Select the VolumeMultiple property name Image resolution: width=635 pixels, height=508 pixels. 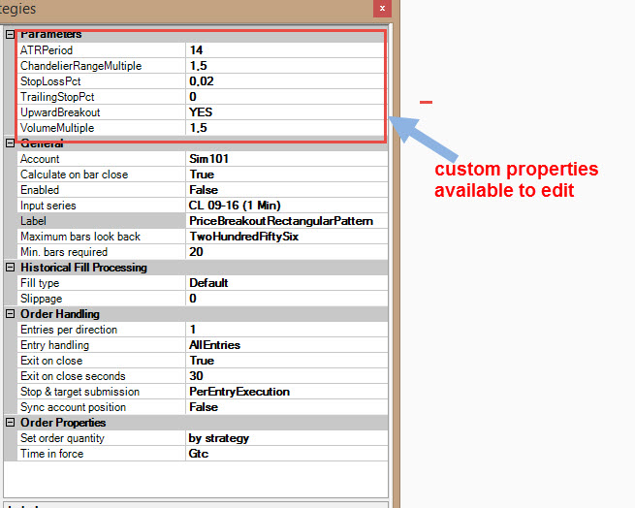(57, 128)
